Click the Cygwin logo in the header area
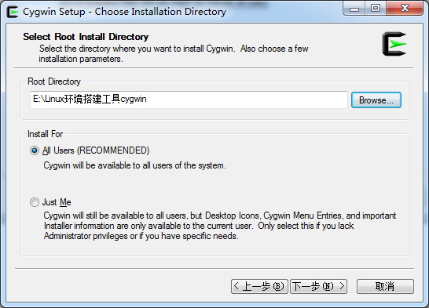429x308 pixels. (x=394, y=44)
